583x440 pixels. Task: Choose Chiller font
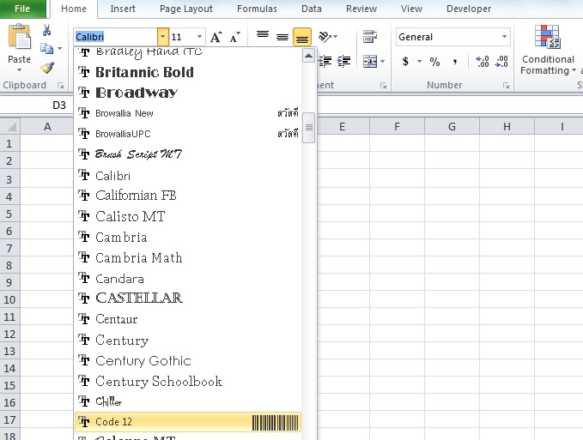188,401
